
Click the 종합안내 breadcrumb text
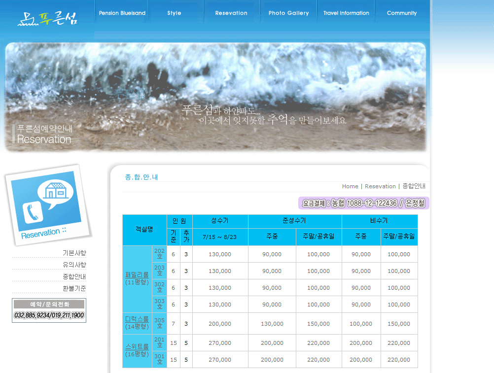pyautogui.click(x=414, y=186)
